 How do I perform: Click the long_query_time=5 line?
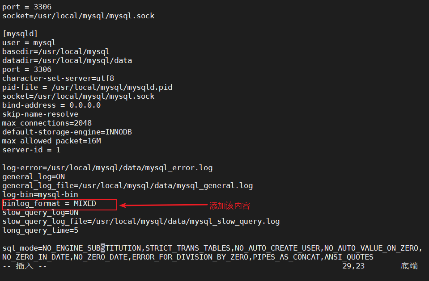40,231
